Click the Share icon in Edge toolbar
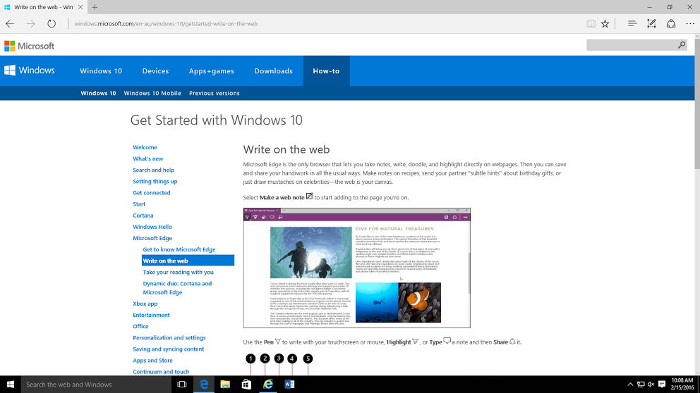The height and width of the screenshot is (393, 700). click(671, 23)
